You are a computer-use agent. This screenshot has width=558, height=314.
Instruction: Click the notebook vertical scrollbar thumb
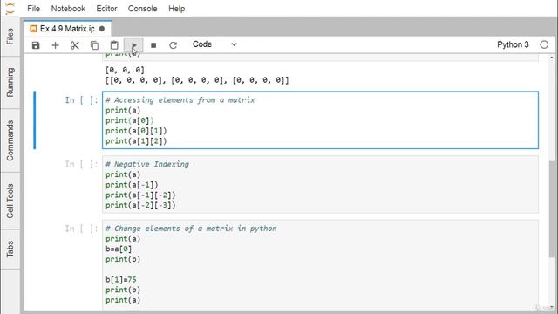(x=552, y=208)
